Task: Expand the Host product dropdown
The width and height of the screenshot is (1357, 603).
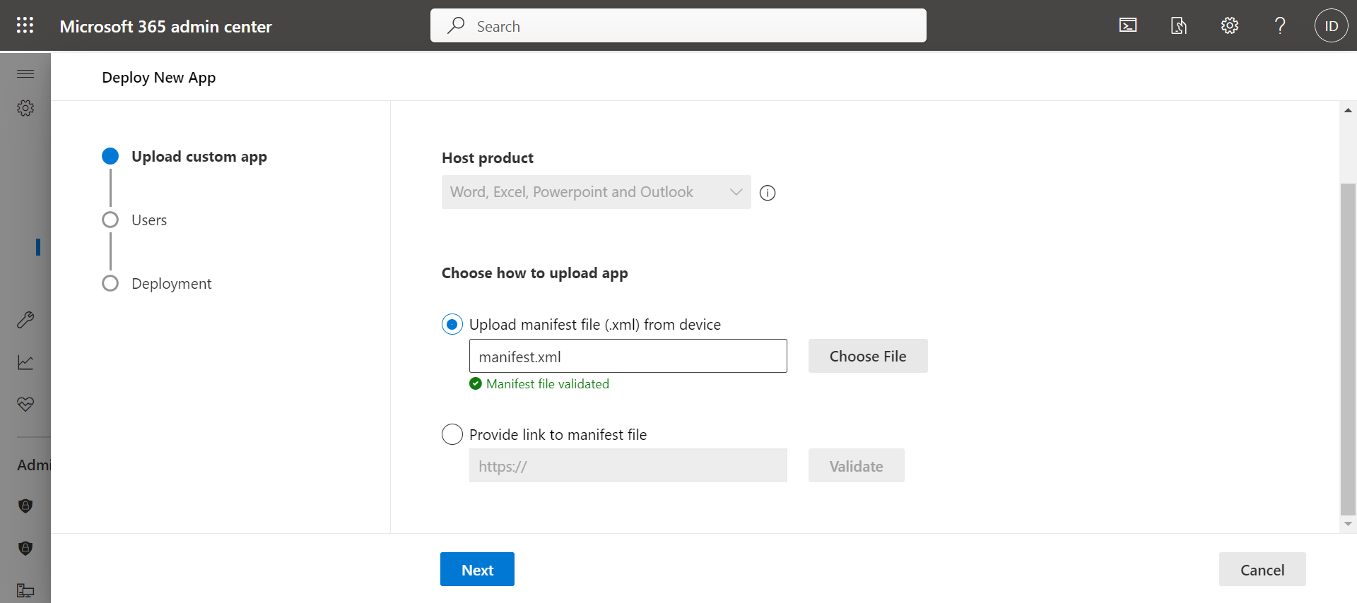Action: pyautogui.click(x=596, y=192)
